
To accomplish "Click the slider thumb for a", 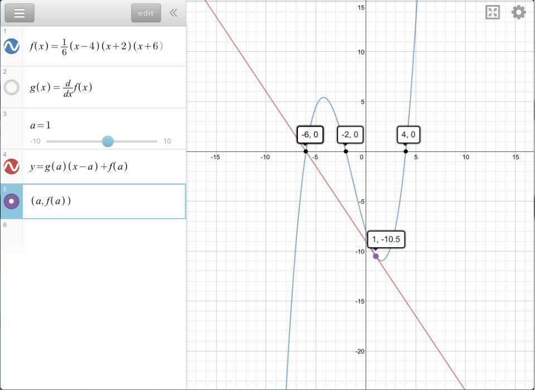I will pos(108,141).
